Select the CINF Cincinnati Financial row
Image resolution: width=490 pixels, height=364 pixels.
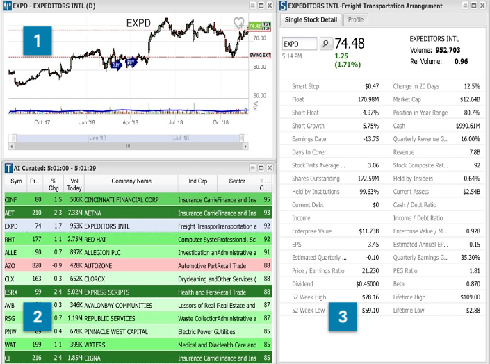coord(138,199)
